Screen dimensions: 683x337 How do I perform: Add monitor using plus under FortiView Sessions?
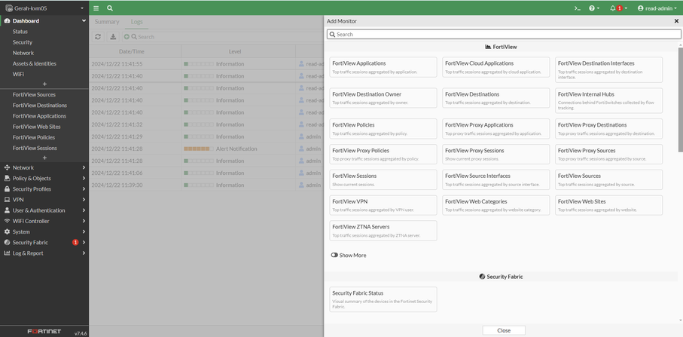point(44,158)
